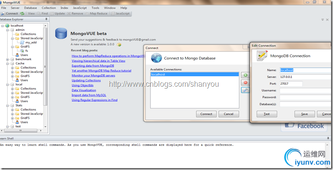Viewport: 333px width, 170px height.
Task: Click the Server address input field
Action: click(305, 77)
